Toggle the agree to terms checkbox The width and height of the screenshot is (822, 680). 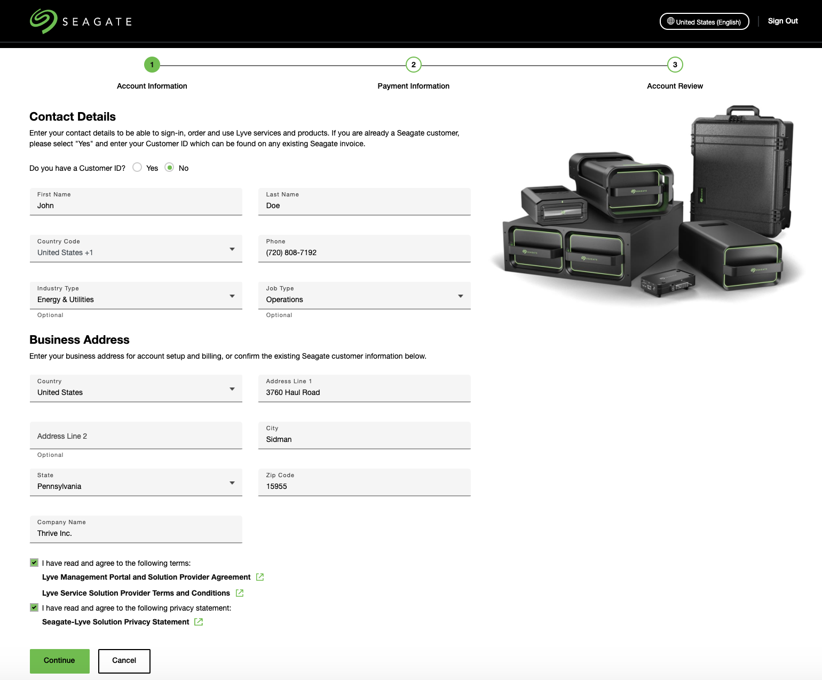pos(34,563)
